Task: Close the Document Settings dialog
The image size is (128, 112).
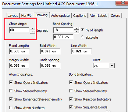Action: pyautogui.click(x=123, y=3)
